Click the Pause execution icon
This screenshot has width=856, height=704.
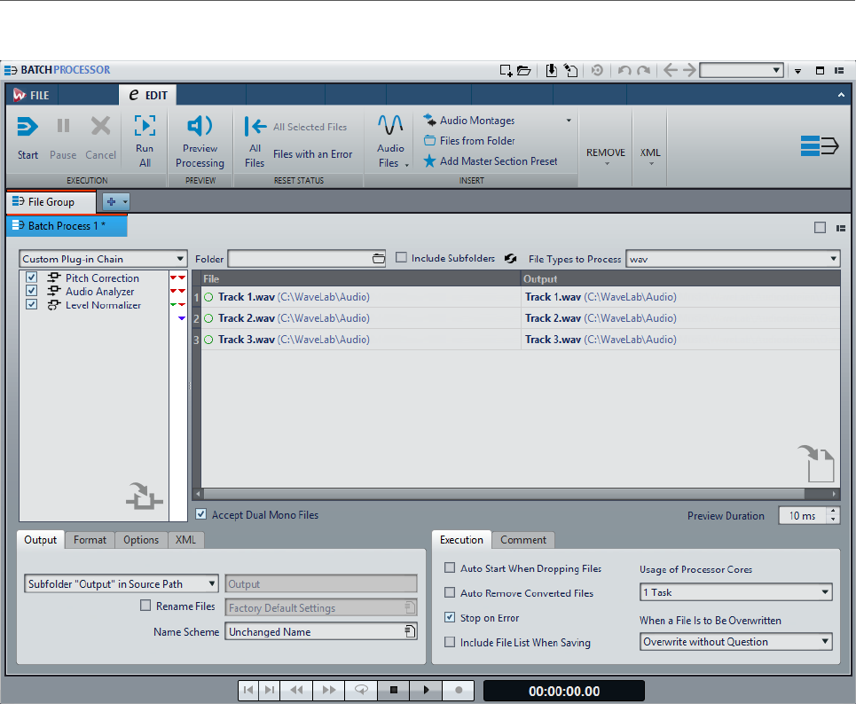click(x=63, y=126)
